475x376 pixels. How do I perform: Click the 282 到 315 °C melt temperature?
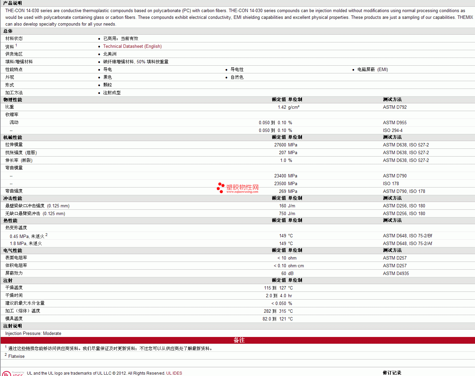coord(278,311)
